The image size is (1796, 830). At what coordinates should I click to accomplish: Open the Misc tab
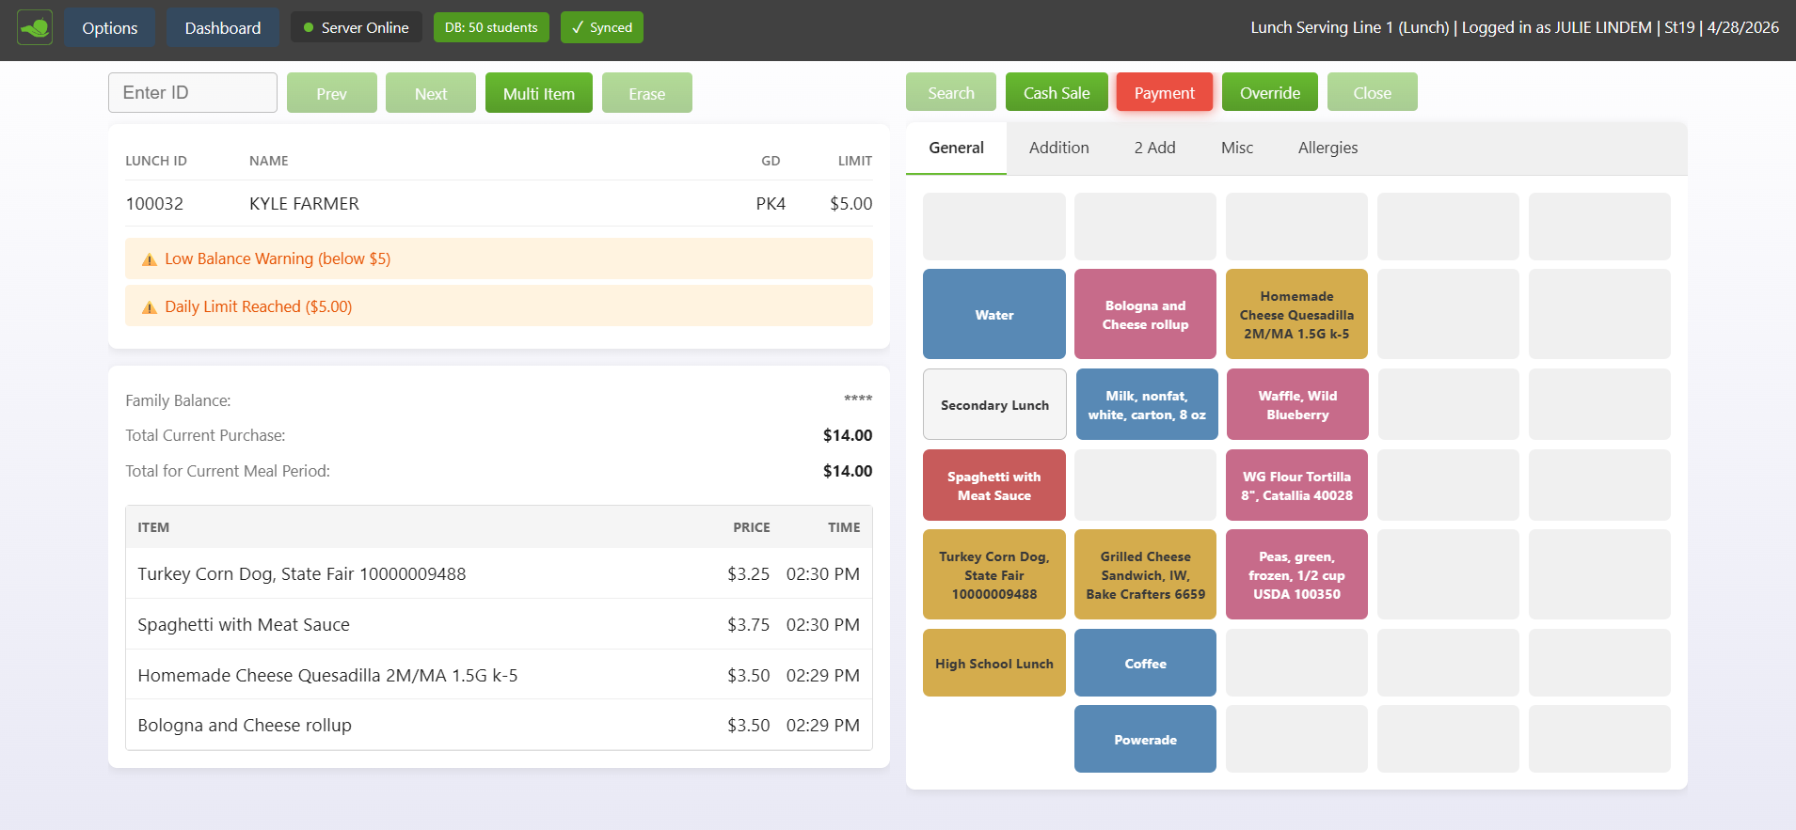coord(1237,148)
